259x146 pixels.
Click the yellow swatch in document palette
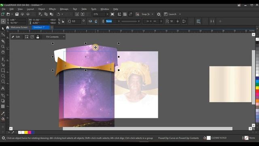[x=26, y=132]
